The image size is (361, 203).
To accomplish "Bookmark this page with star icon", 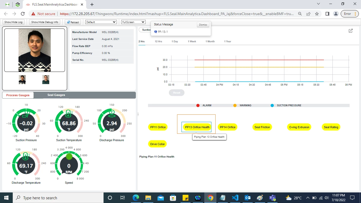I will (x=317, y=14).
